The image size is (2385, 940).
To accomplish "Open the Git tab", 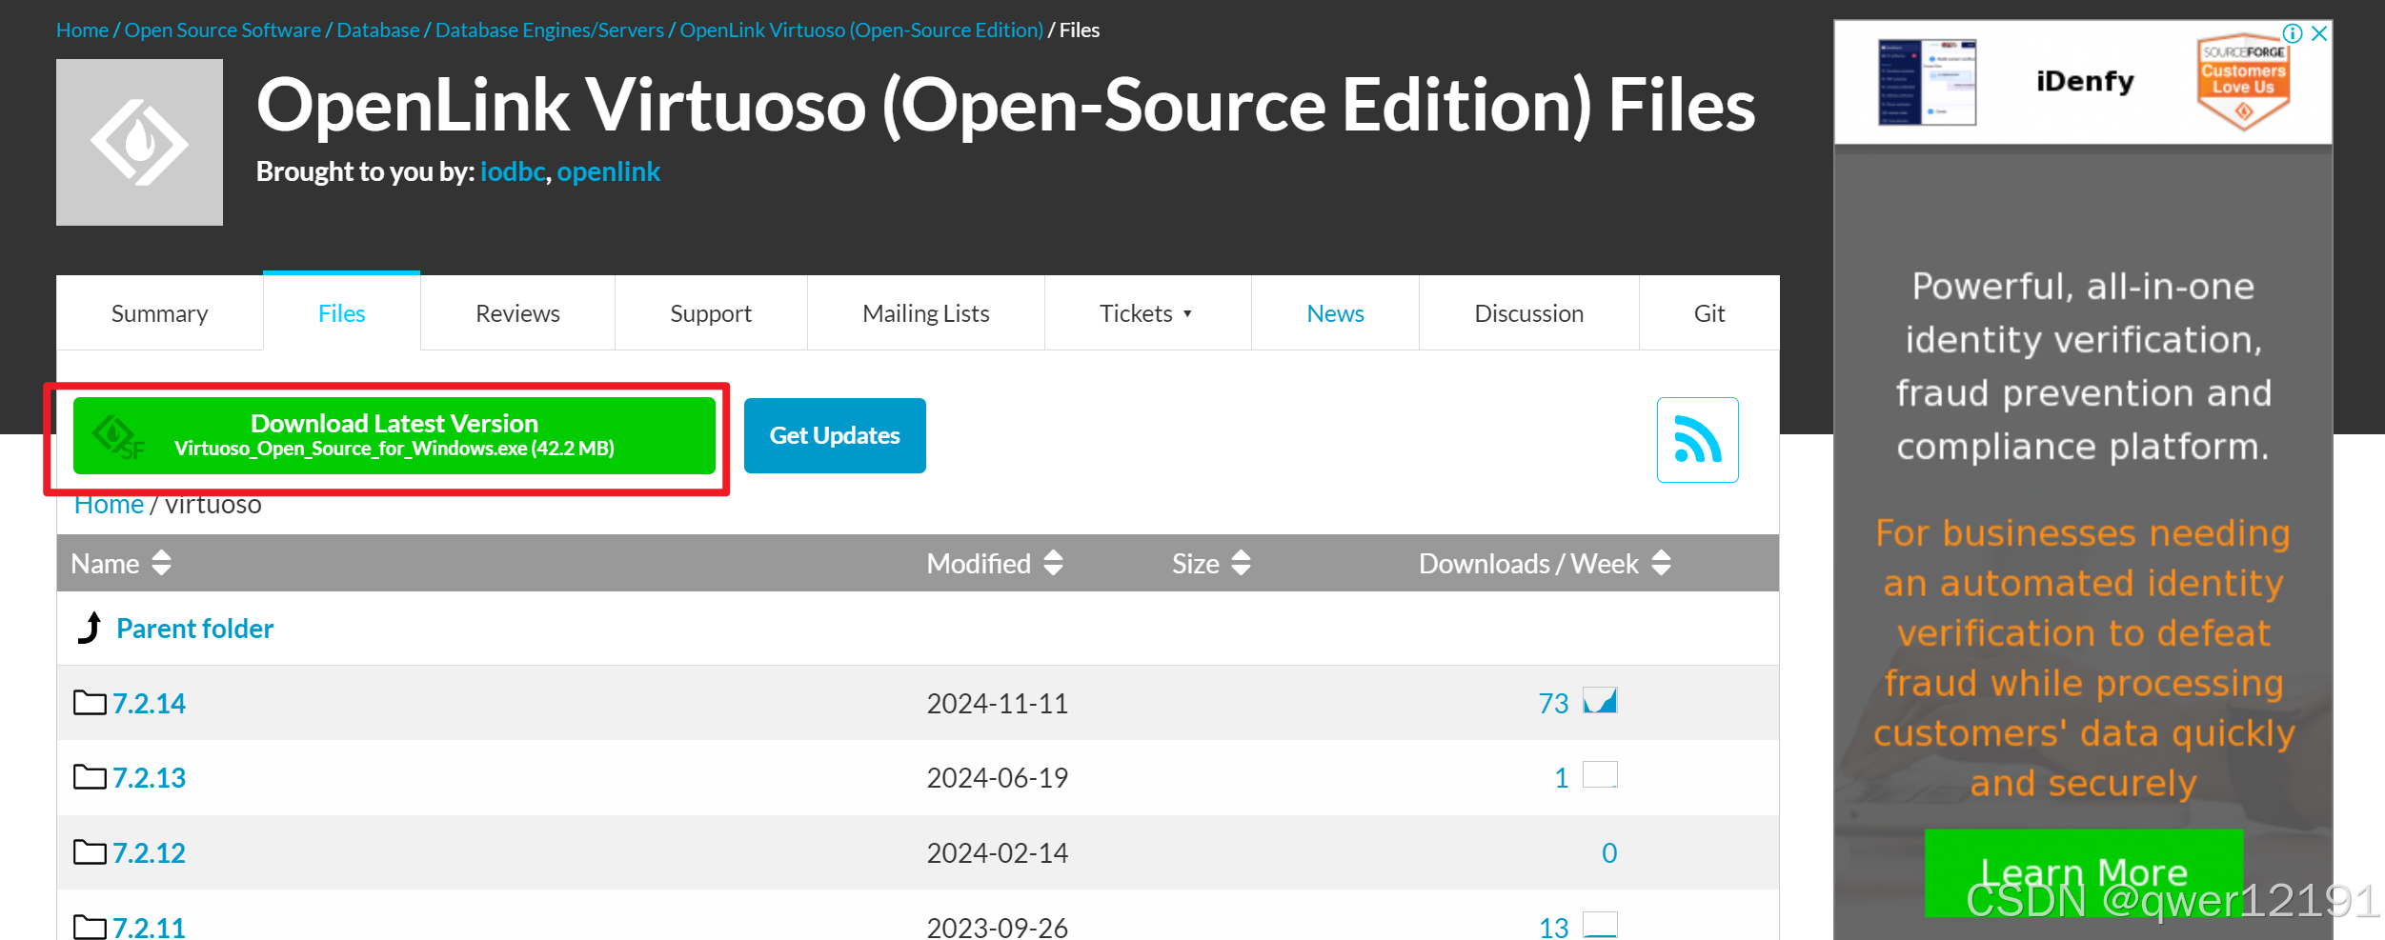I will pyautogui.click(x=1709, y=313).
